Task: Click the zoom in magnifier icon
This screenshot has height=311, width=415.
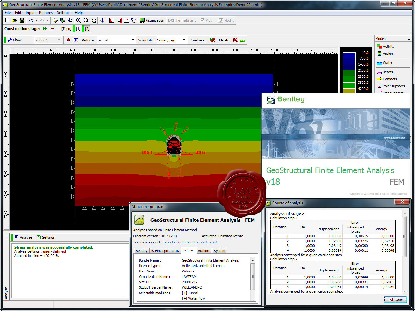Action: pyautogui.click(x=78, y=20)
